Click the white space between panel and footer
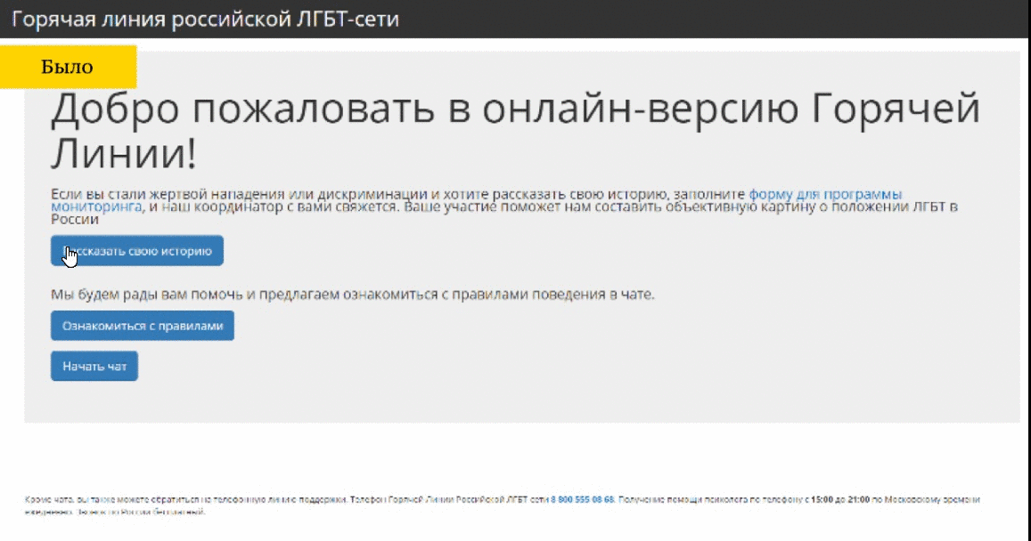The image size is (1031, 541). (517, 454)
